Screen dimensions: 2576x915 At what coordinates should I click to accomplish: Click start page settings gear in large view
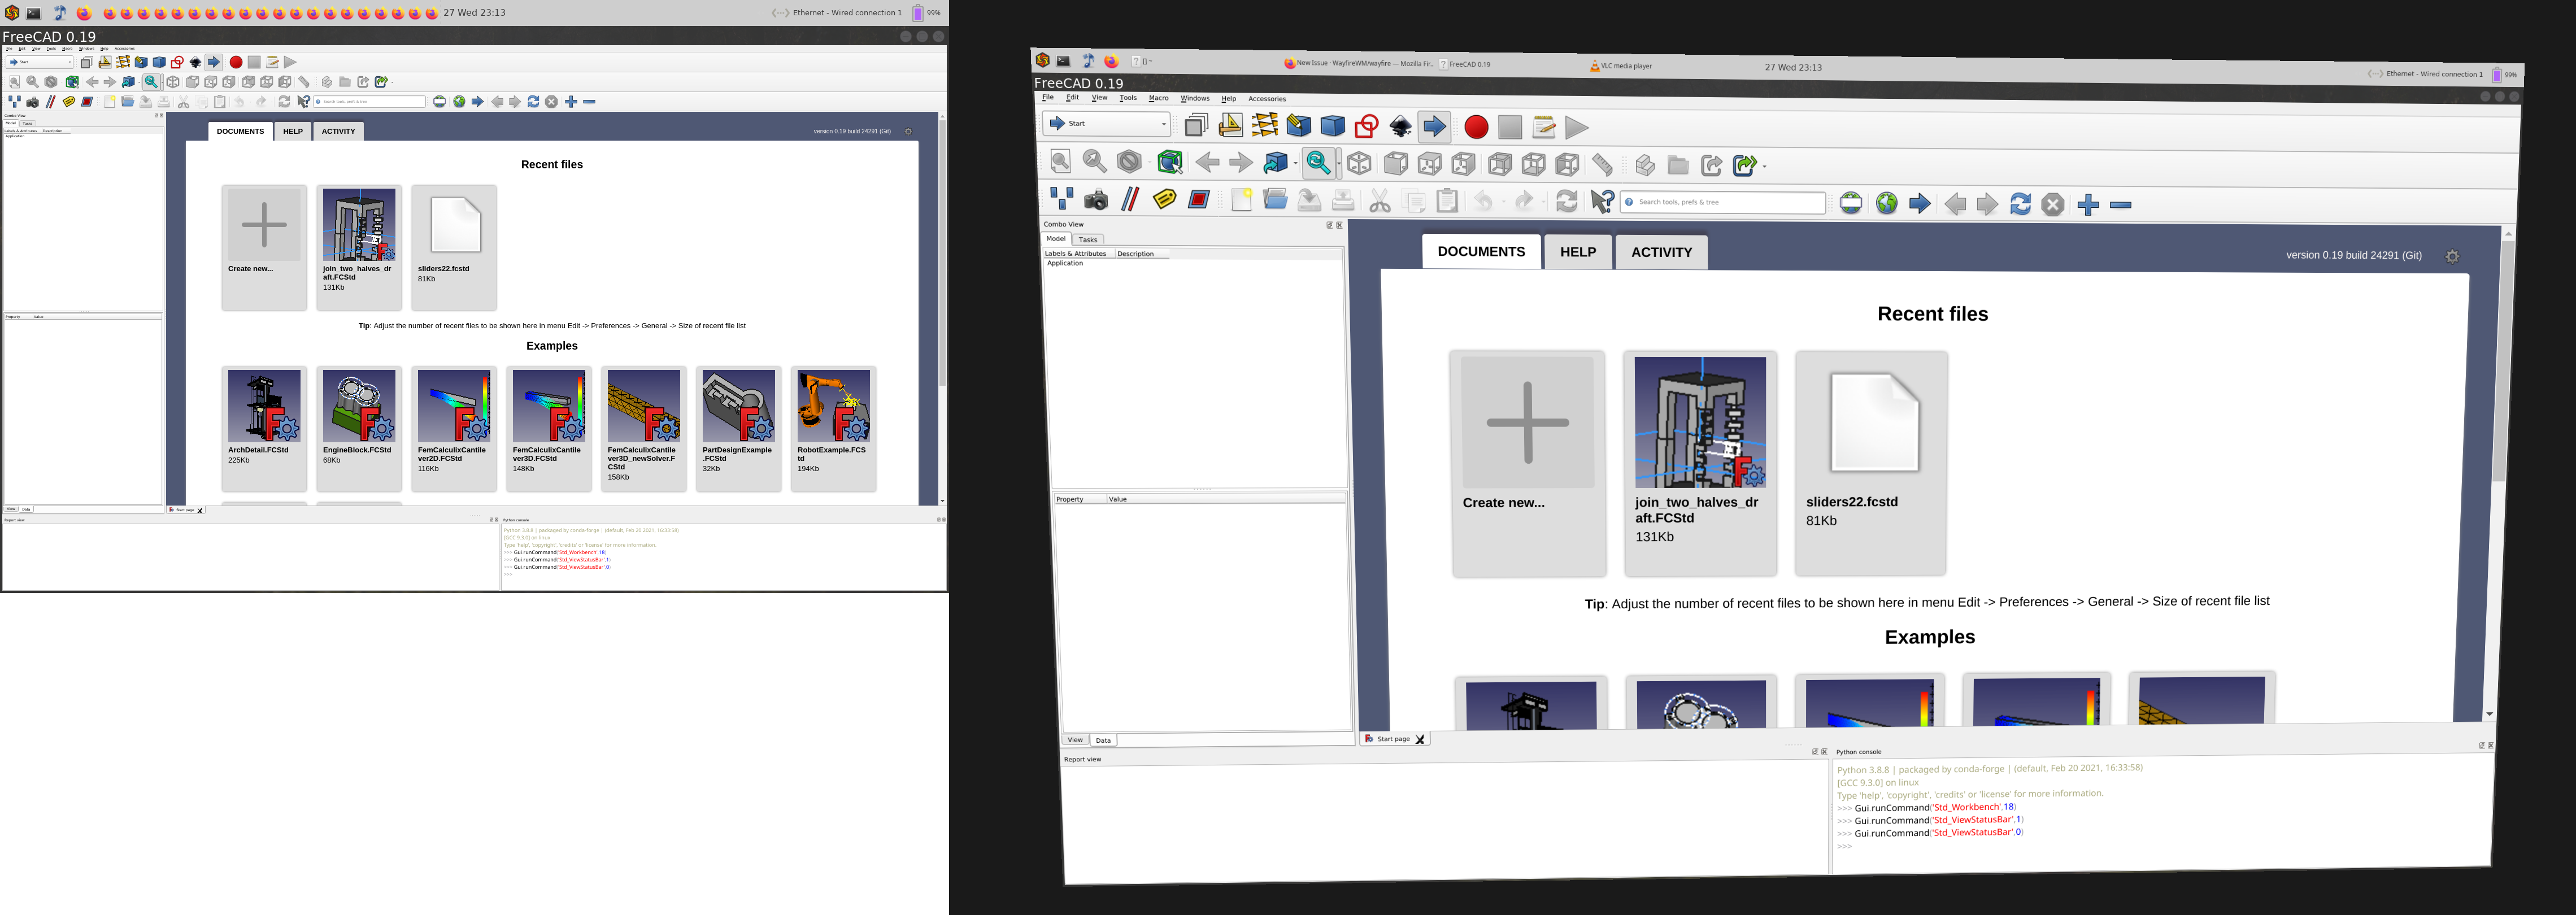2451,257
